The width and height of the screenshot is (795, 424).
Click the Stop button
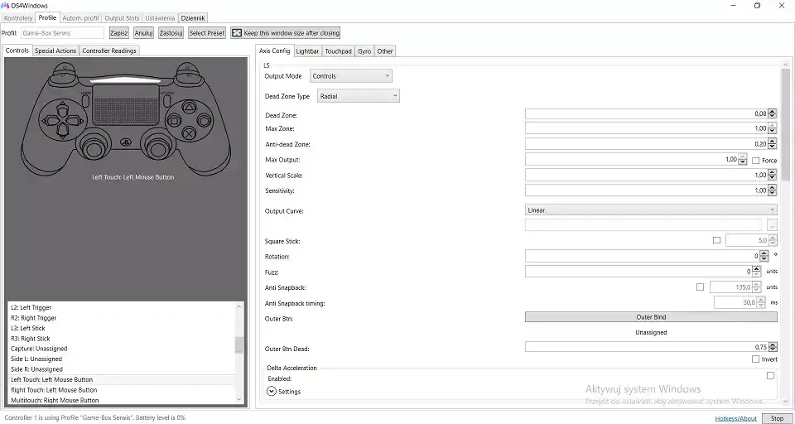[777, 418]
